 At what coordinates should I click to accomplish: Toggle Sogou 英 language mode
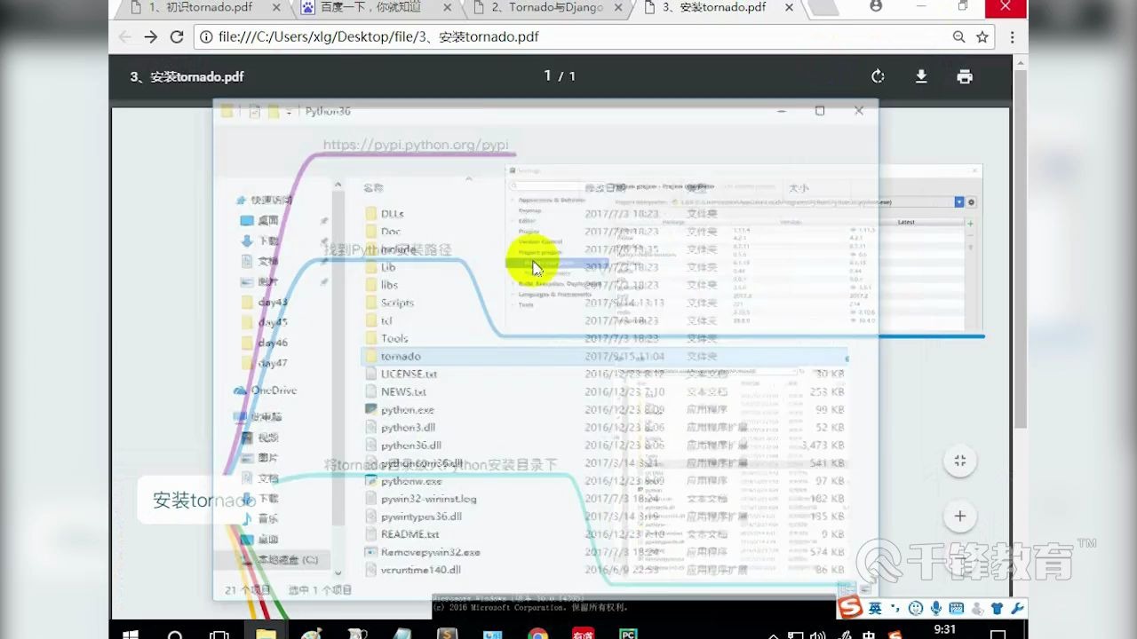click(875, 608)
